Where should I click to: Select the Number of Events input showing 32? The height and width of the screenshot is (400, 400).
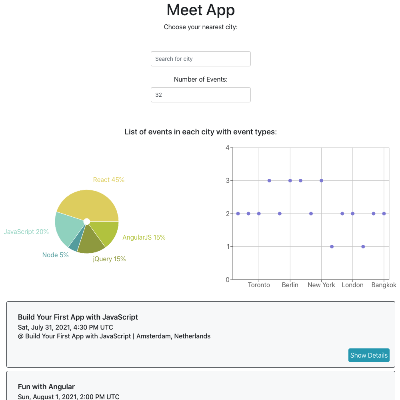200,95
